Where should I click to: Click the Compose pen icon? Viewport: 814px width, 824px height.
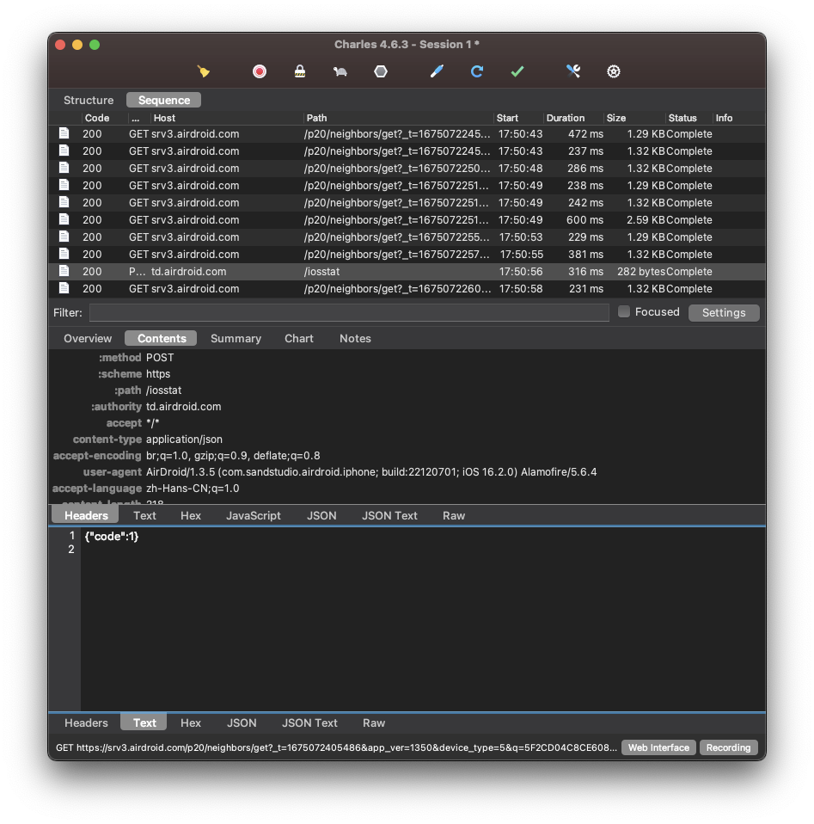(437, 71)
